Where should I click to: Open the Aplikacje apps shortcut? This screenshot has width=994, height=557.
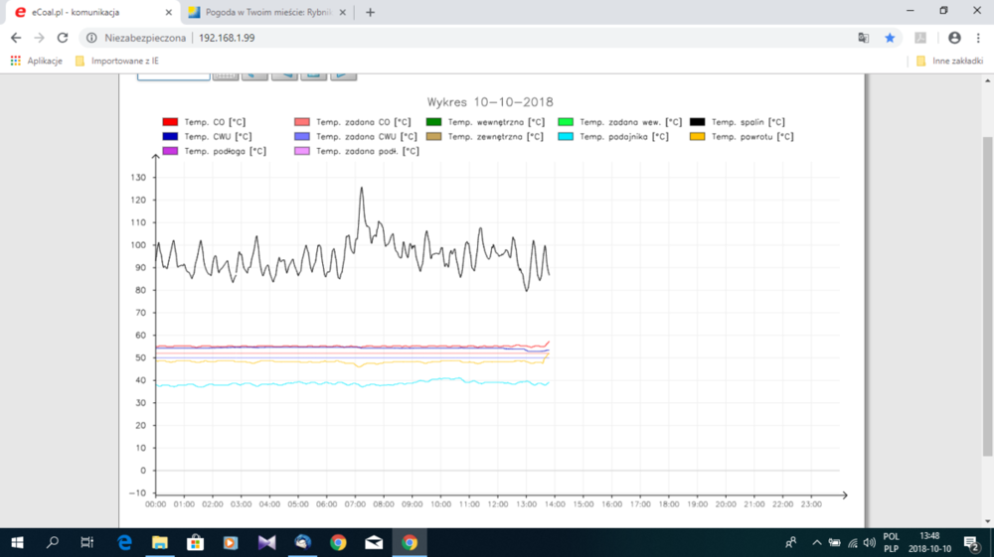37,61
